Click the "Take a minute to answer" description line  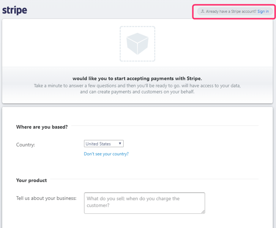137,86
